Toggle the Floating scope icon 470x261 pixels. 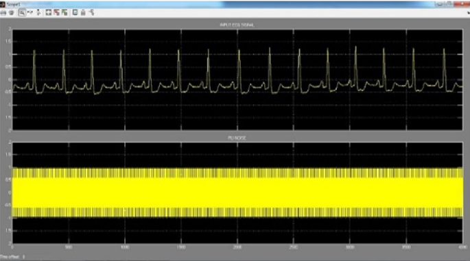[x=75, y=12]
